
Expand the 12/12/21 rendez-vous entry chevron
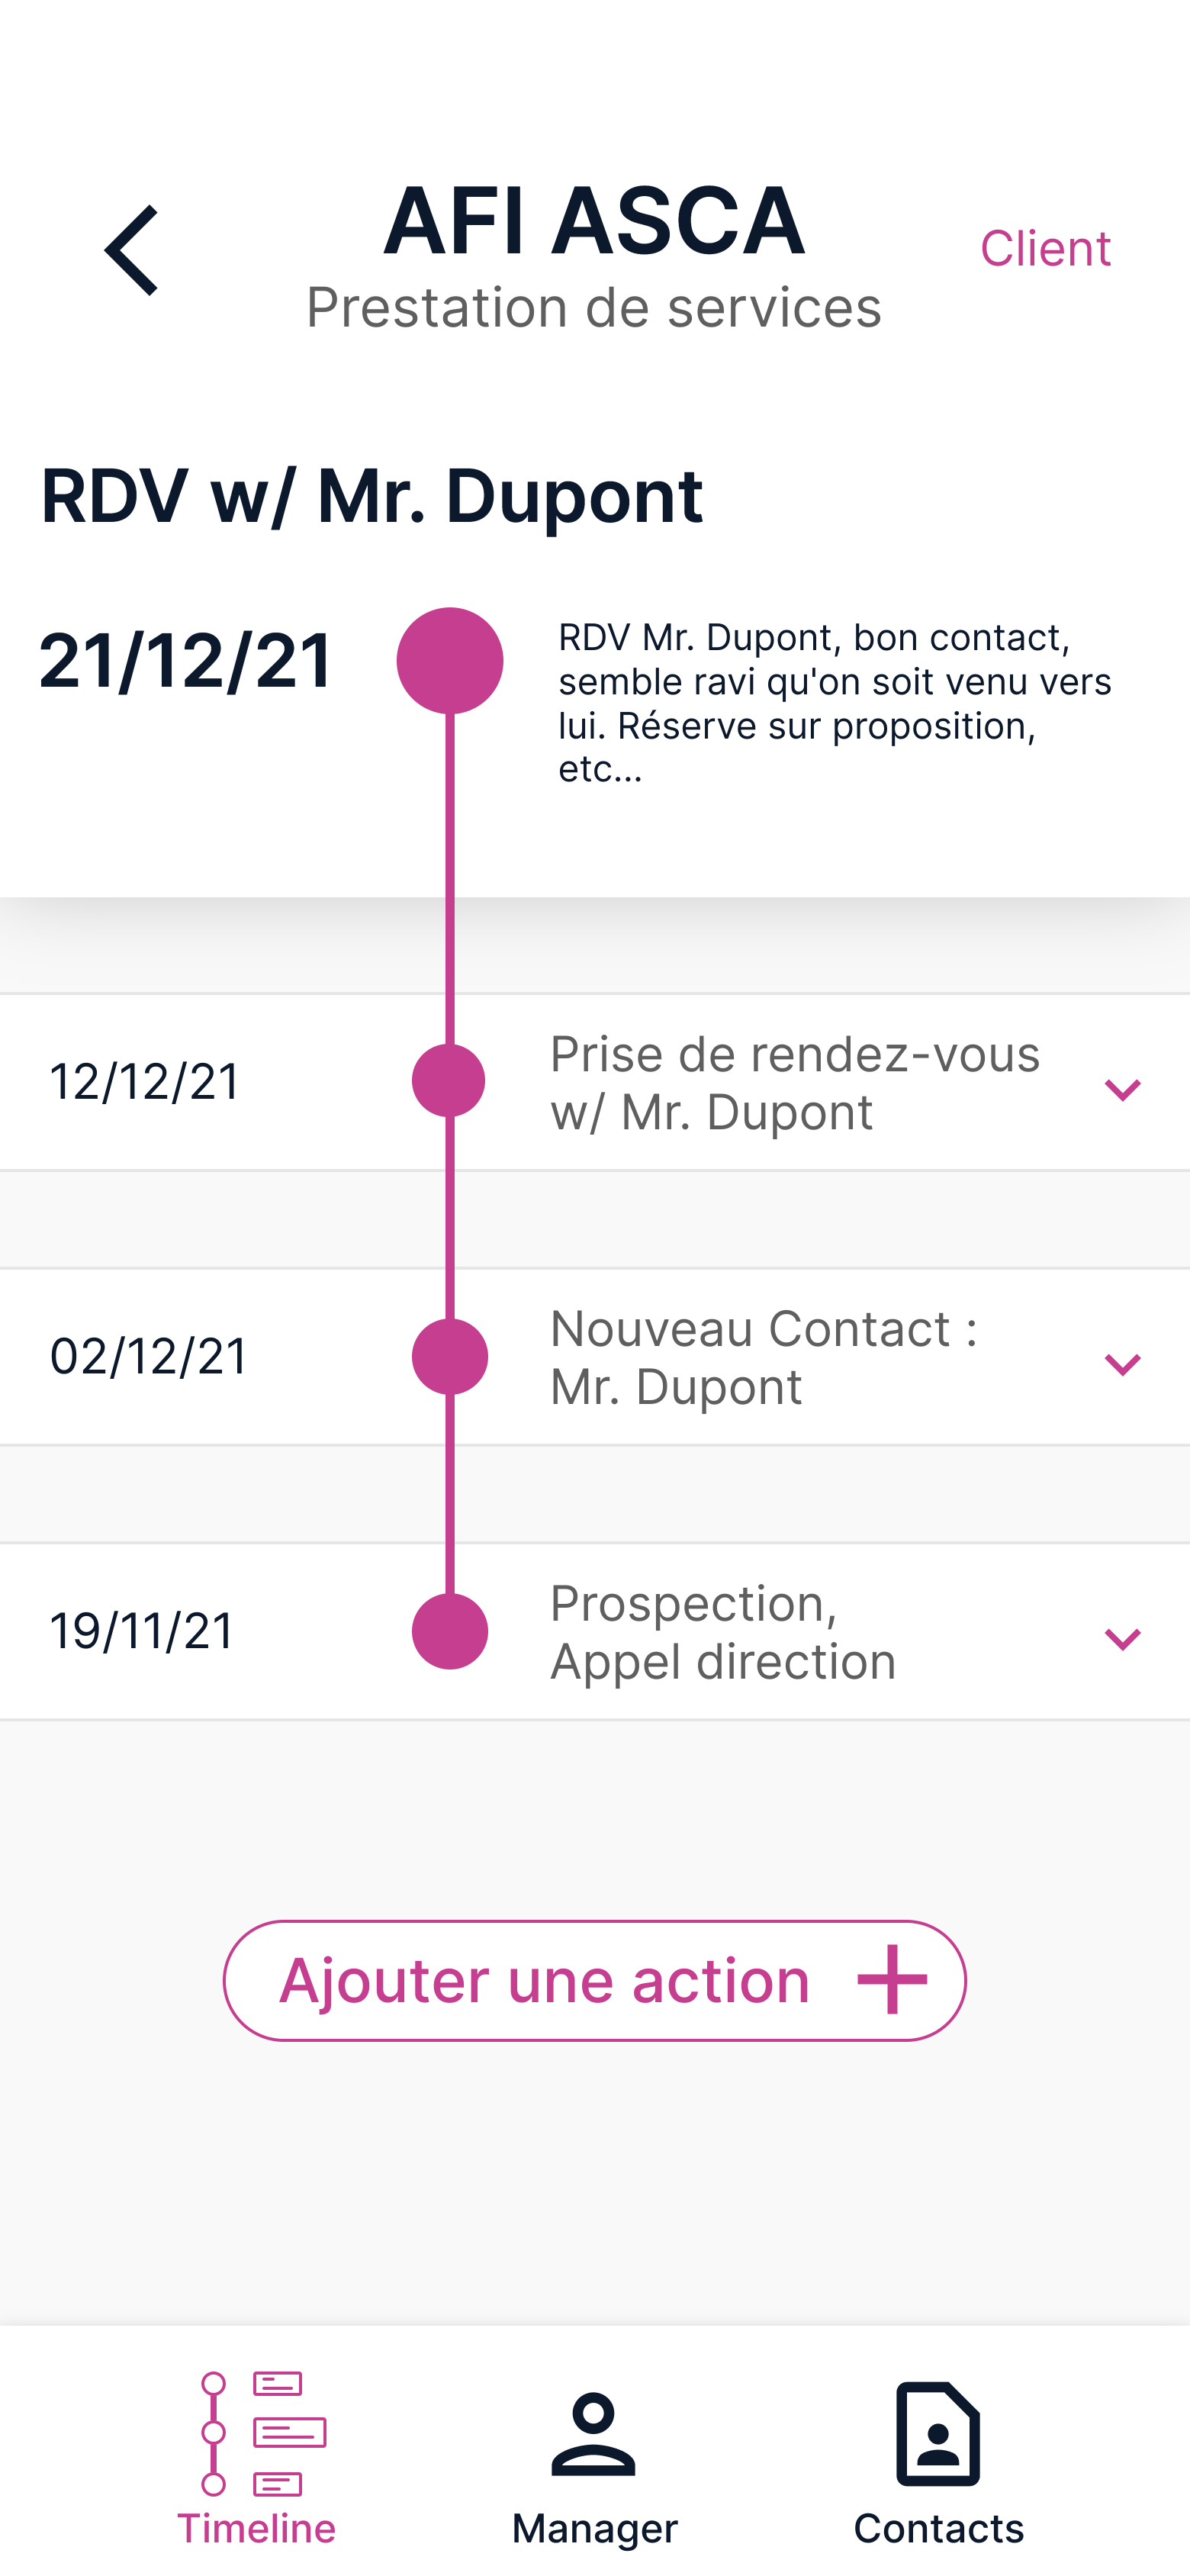click(1122, 1089)
